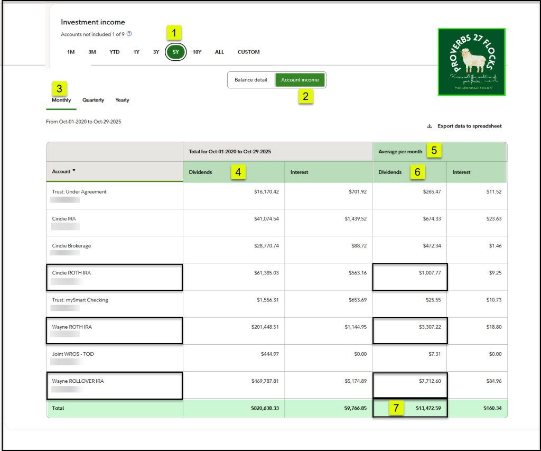Viewport: 541px width, 451px height.
Task: Click the Wayne ROLLOVER IRA account name
Action: pyautogui.click(x=78, y=381)
